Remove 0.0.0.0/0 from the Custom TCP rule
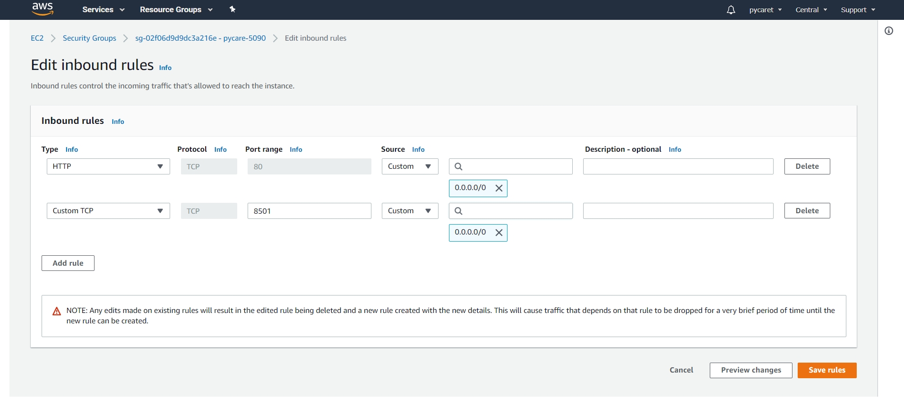 click(499, 233)
